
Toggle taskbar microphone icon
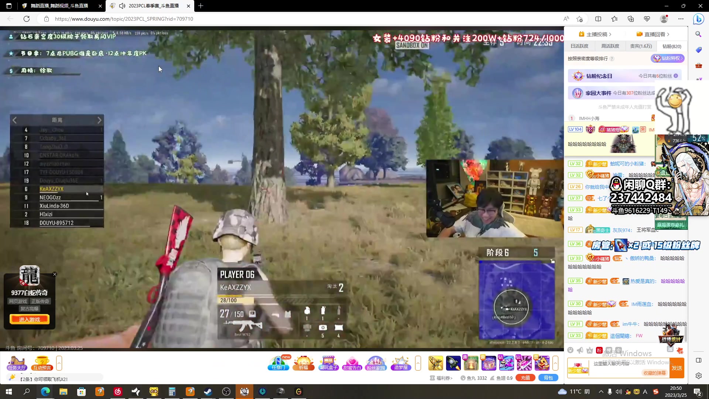[610, 392]
